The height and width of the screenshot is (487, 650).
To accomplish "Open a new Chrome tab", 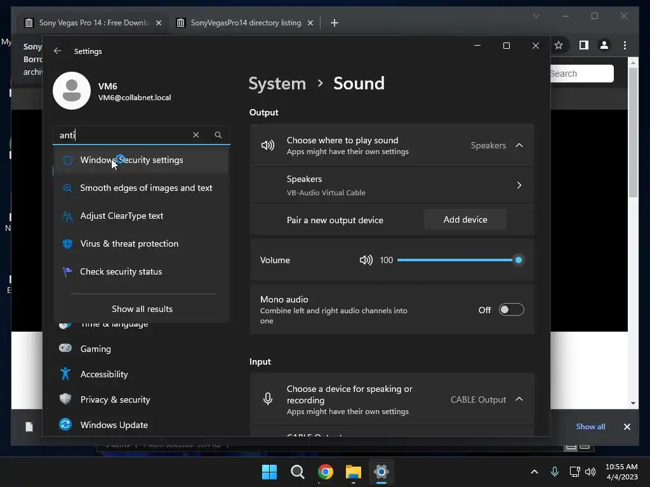I will click(x=335, y=23).
